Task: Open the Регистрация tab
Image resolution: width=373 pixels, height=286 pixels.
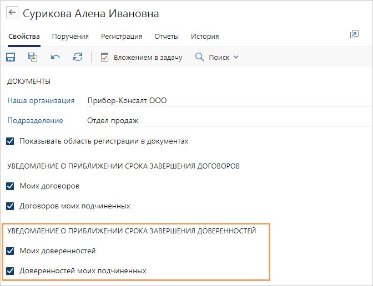Action: tap(122, 37)
